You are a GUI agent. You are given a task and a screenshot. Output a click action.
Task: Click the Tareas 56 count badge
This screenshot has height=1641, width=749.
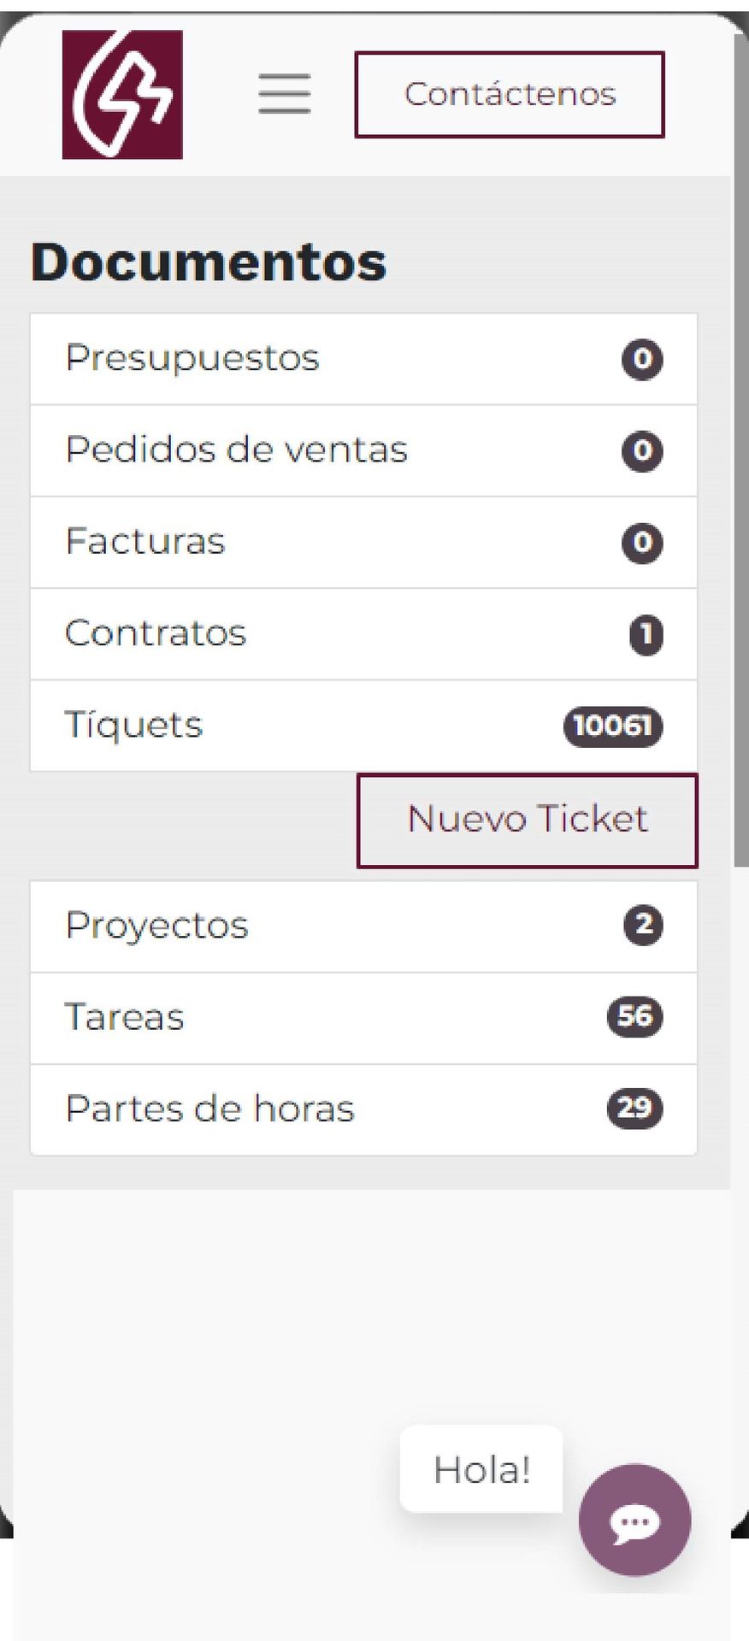coord(634,1017)
